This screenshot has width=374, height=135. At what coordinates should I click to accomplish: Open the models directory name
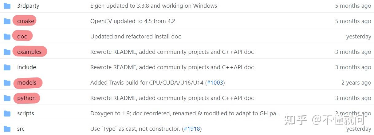[x=27, y=83]
